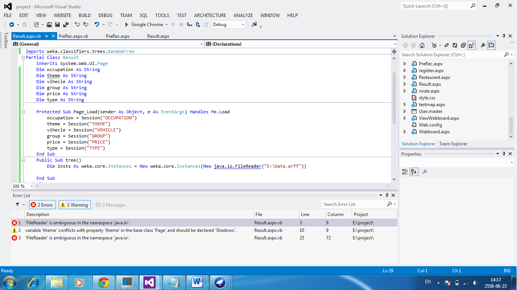Go to Solution Explorer Home
This screenshot has width=517, height=290.
(422, 45)
